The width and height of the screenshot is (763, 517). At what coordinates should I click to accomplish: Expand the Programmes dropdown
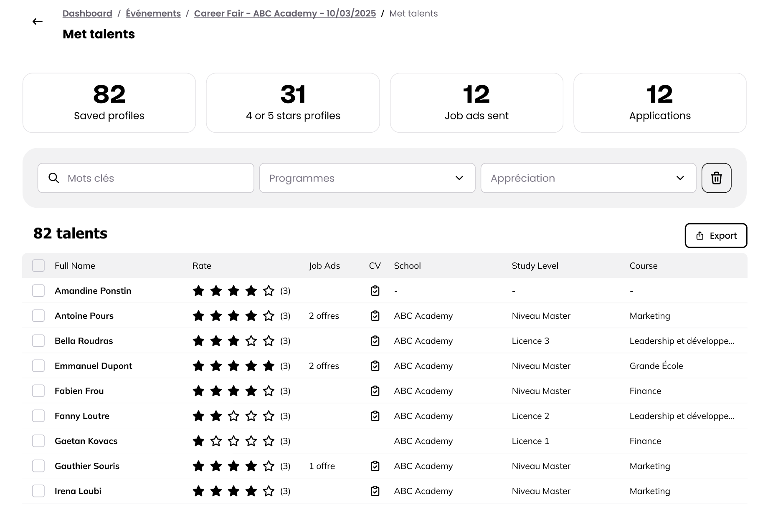367,178
